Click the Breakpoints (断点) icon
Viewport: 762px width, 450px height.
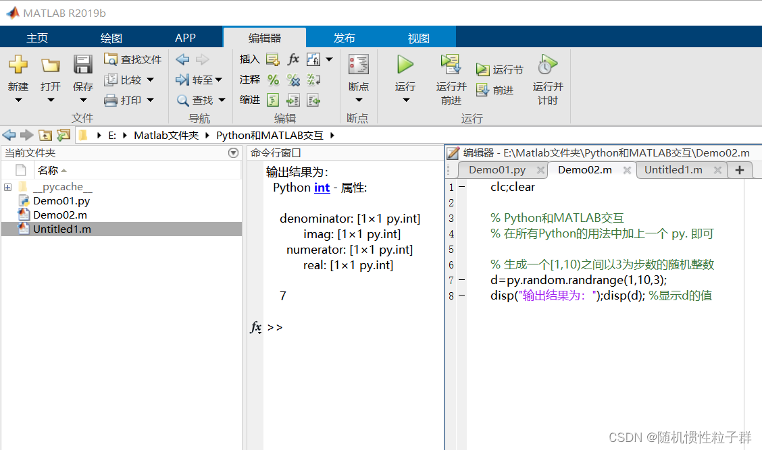click(359, 65)
